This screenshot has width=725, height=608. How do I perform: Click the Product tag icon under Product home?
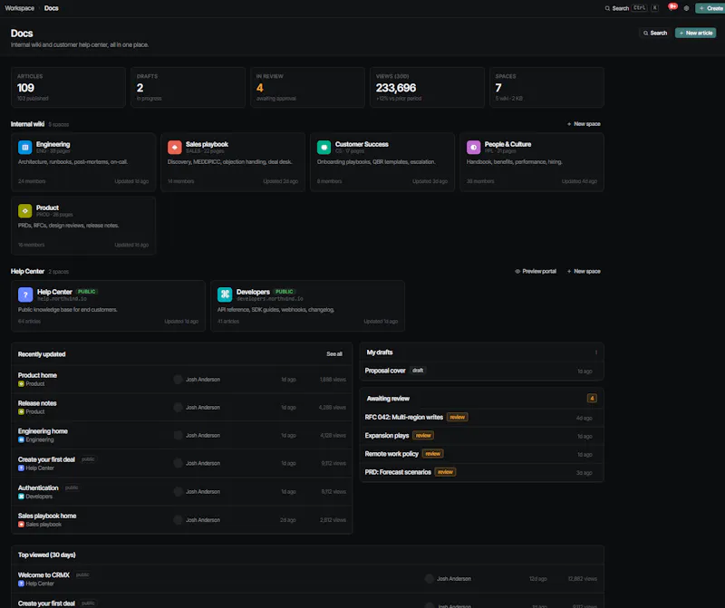point(21,384)
